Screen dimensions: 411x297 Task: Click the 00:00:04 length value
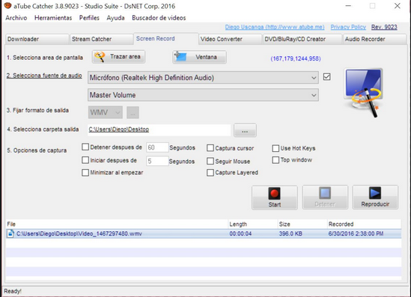tap(240, 233)
